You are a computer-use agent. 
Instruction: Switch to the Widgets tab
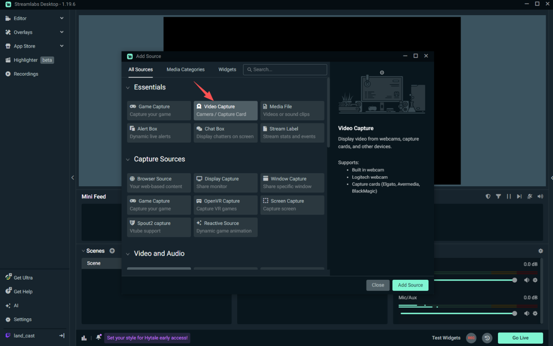(227, 70)
